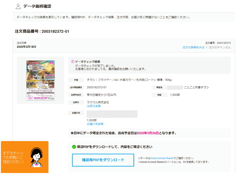This screenshot has width=239, height=179.
Task: Click the pink shipping date 2020年3月26日
Action: [148, 133]
